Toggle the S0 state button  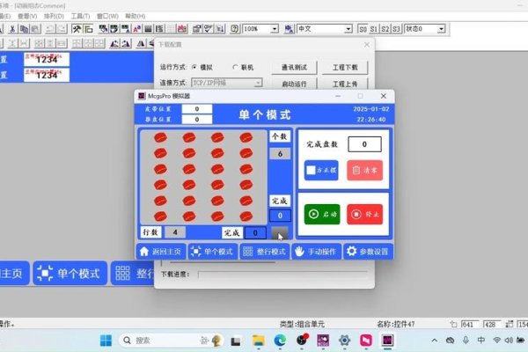[x=363, y=29]
